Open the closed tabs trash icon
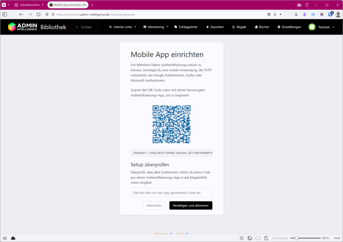Image resolution: width=343 pixels, height=242 pixels. [x=307, y=5]
